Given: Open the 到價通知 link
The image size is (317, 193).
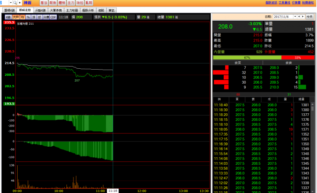Looking at the screenshot, I should coord(308,3).
